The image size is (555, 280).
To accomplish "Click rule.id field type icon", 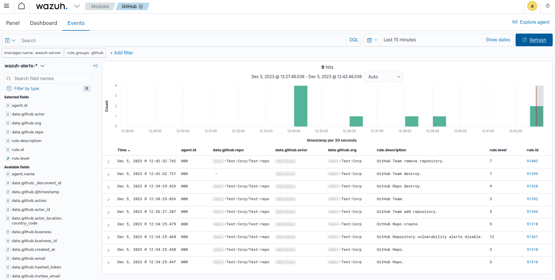I will (8, 150).
